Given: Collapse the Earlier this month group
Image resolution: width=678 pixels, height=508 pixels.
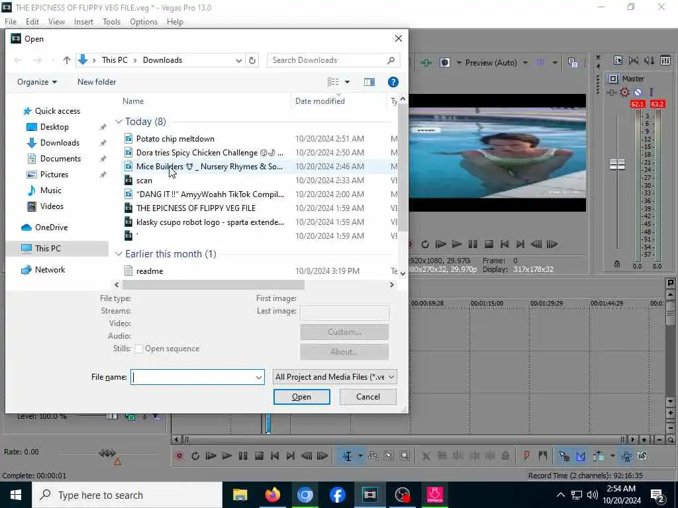Looking at the screenshot, I should (x=119, y=254).
